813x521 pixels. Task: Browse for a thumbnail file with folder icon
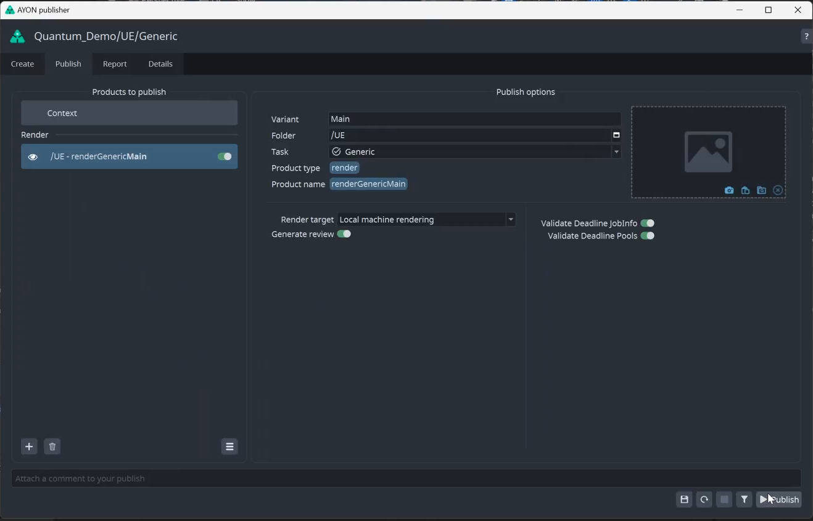(762, 190)
